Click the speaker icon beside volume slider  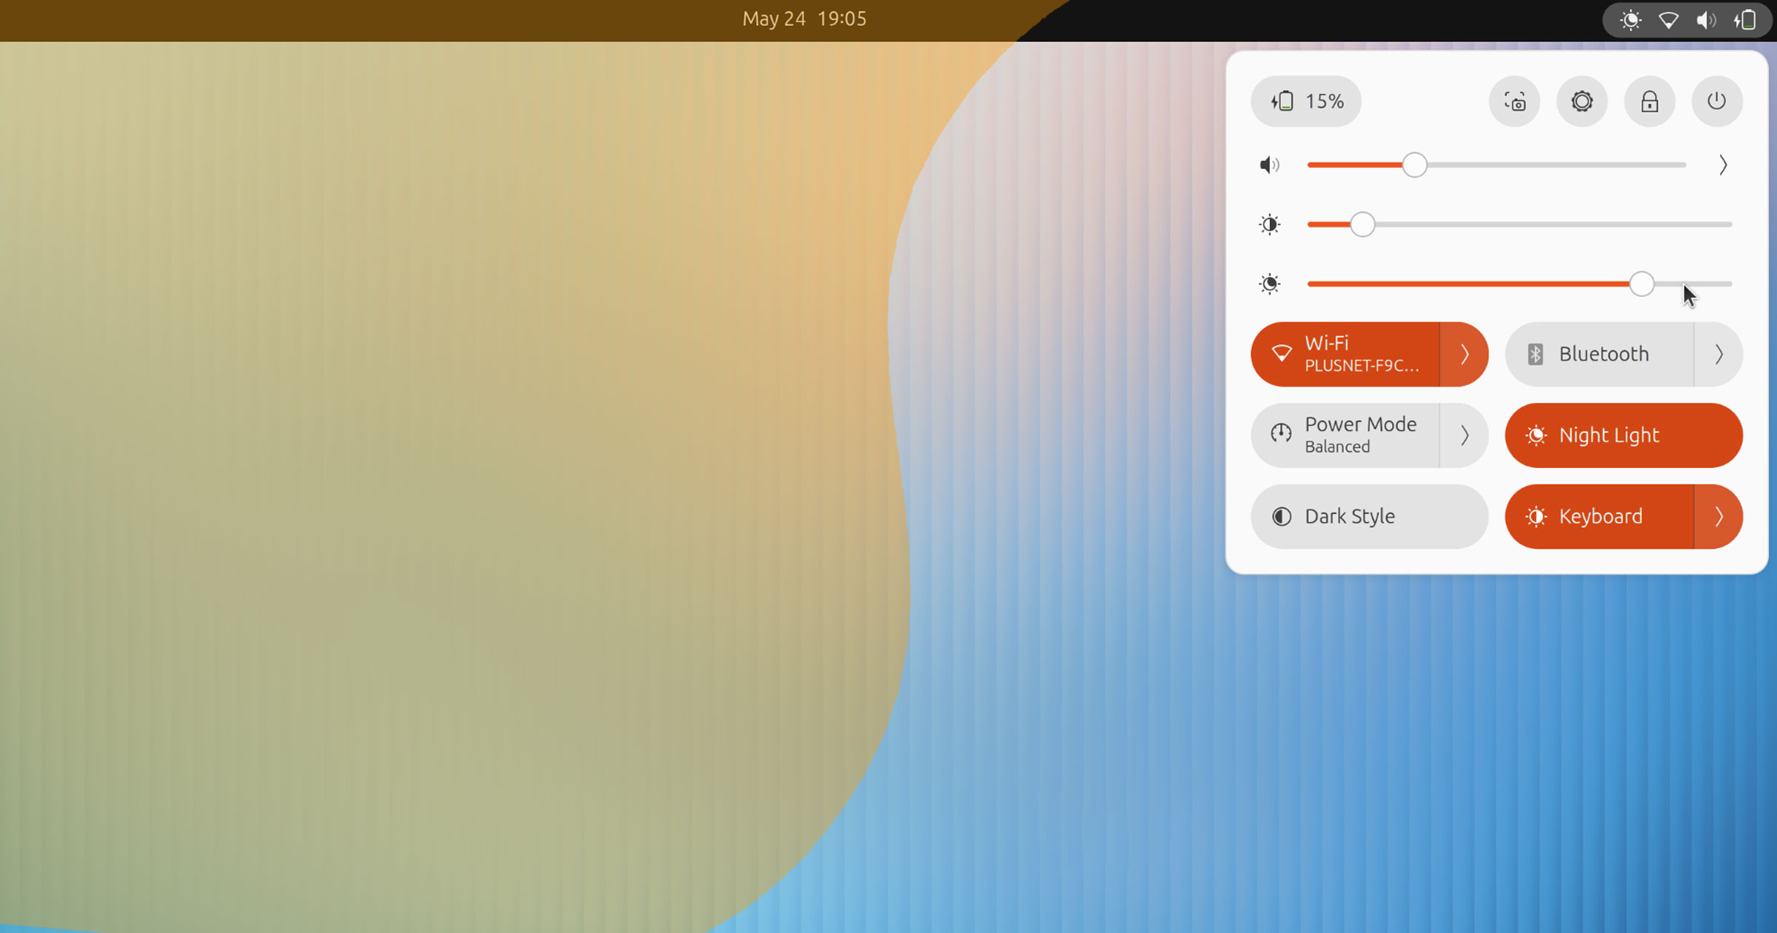(1270, 165)
